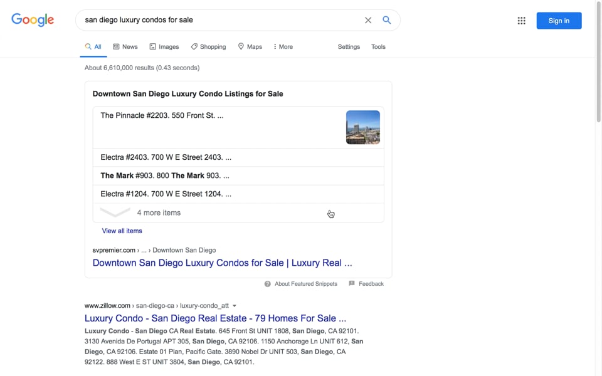The width and height of the screenshot is (602, 376).
Task: Open the Google apps grid icon
Action: pos(521,21)
